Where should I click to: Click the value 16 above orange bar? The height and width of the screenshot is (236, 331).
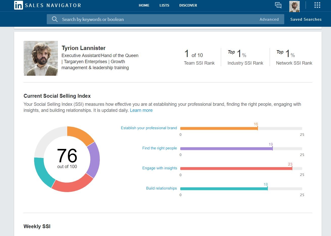[256, 124]
